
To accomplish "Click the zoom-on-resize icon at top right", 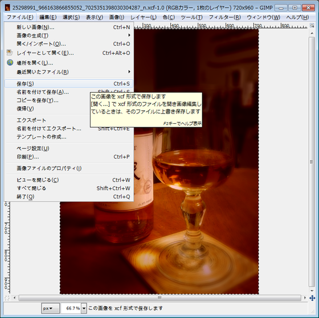I will tap(312, 25).
